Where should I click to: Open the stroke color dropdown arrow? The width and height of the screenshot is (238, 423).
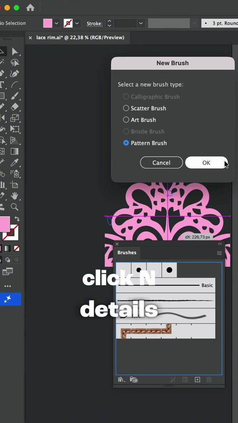77,23
